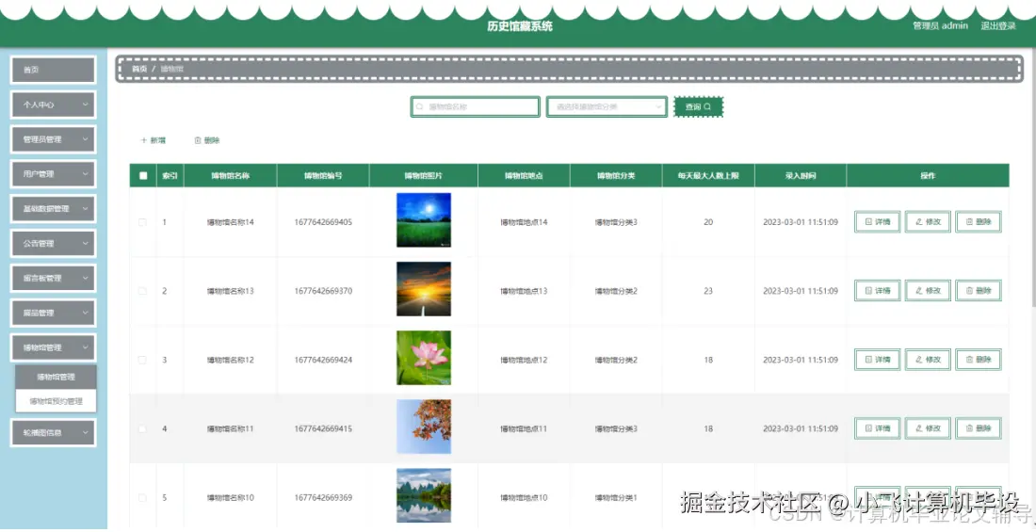Click the max-visitors value 23
Image resolution: width=1036 pixels, height=532 pixels.
click(708, 291)
